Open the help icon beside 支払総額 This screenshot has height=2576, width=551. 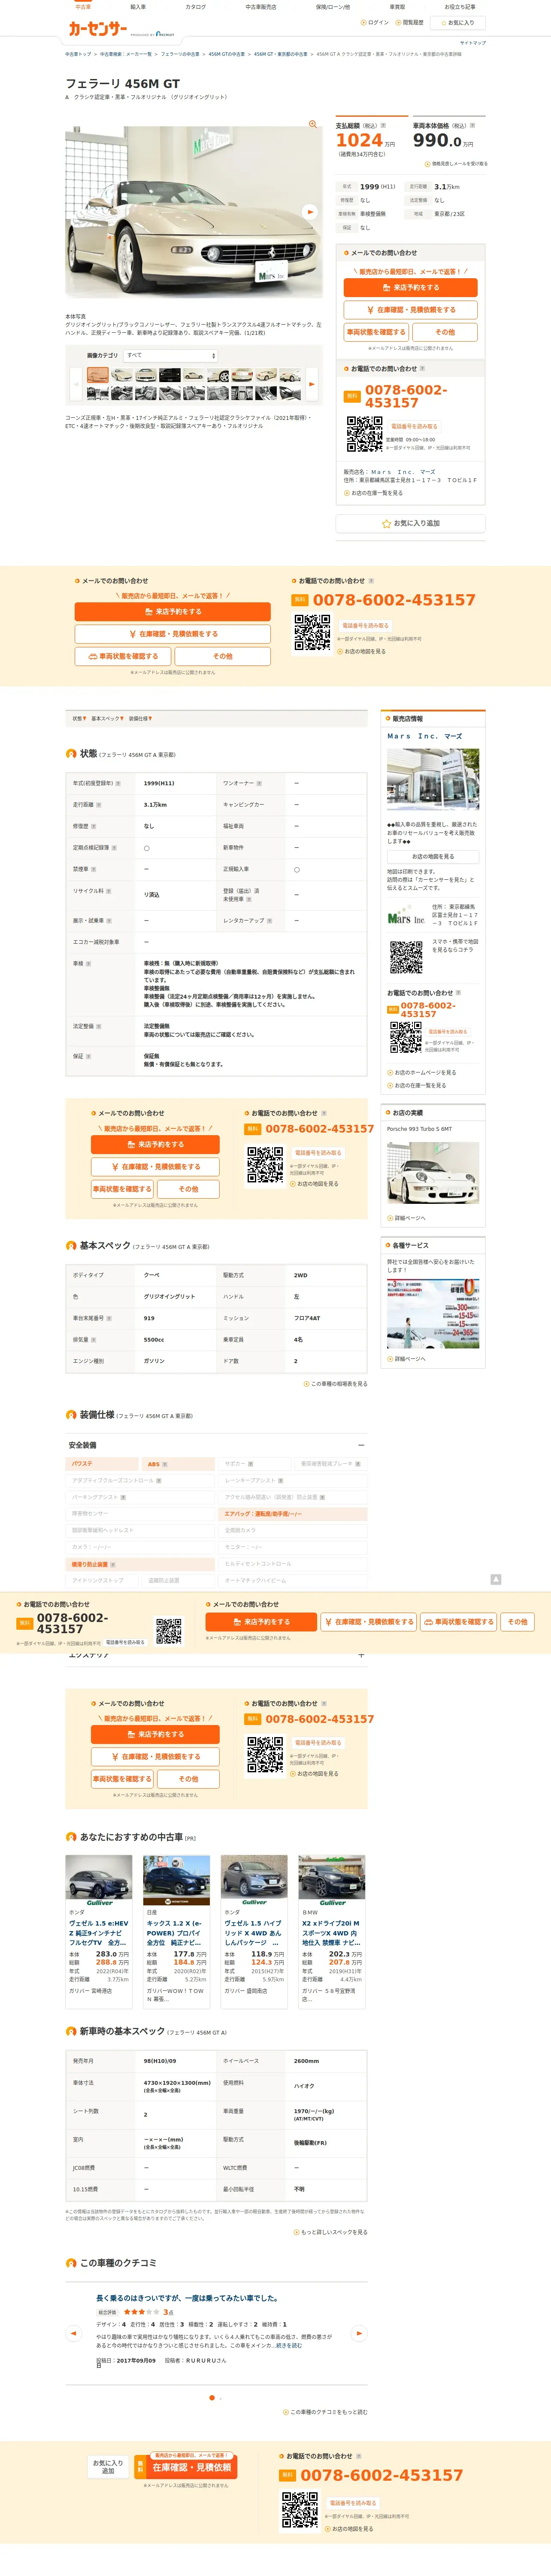click(383, 126)
